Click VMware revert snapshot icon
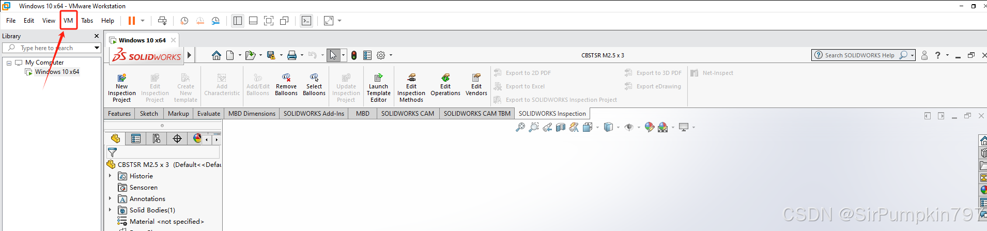The image size is (987, 231). tap(200, 21)
